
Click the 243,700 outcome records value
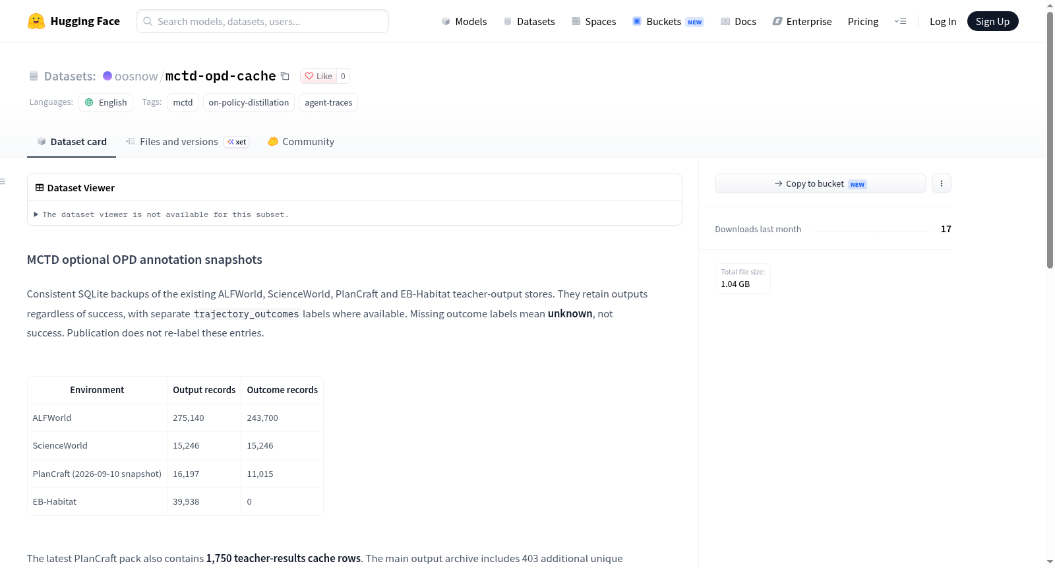click(262, 418)
